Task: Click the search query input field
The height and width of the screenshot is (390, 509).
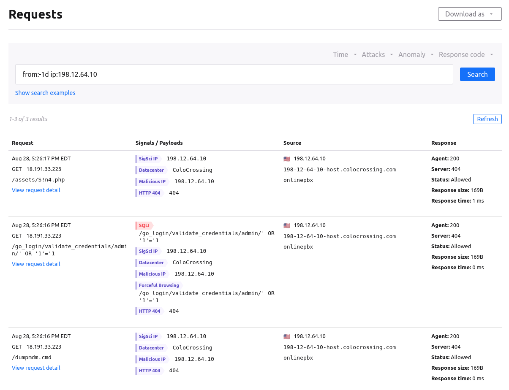Action: coord(234,74)
